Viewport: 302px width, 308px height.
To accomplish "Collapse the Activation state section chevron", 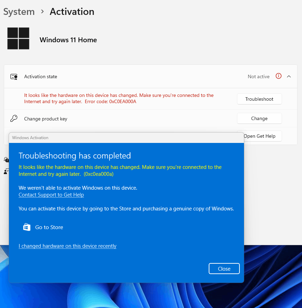I will click(289, 76).
